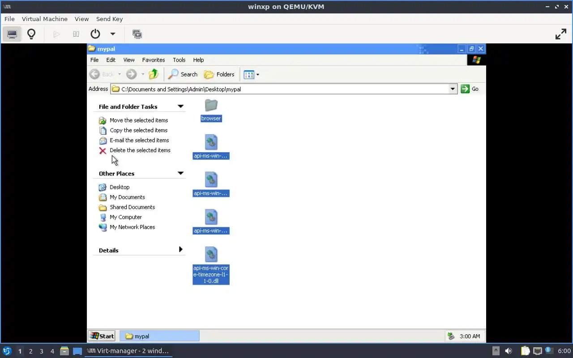Expand the address bar dropdown arrow
Viewport: 573px width, 358px height.
[453, 89]
